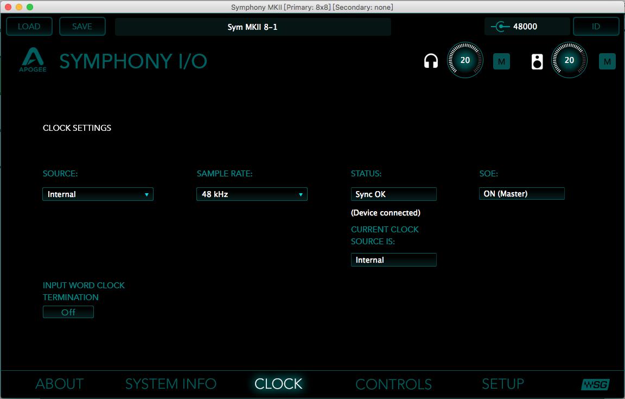Viewport: 625px width, 399px height.
Task: Expand the Sample Rate dropdown
Action: click(x=252, y=194)
